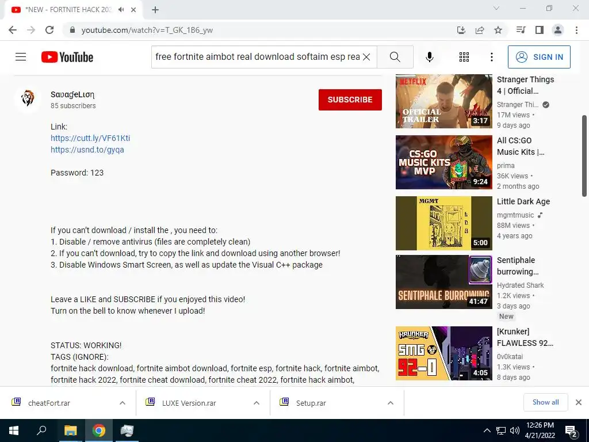The height and width of the screenshot is (442, 589).
Task: Expand options for LUXE Version.rar download
Action: click(x=257, y=403)
